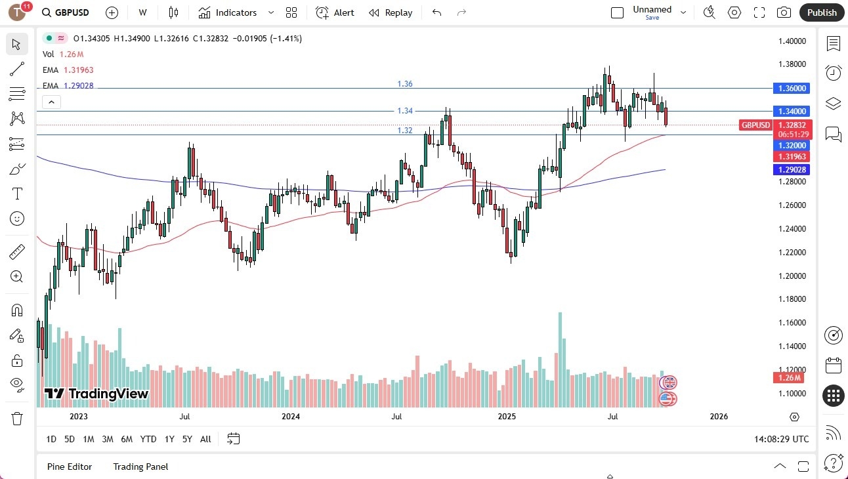Select the trend line drawing tool
This screenshot has height=479, width=848.
point(17,69)
